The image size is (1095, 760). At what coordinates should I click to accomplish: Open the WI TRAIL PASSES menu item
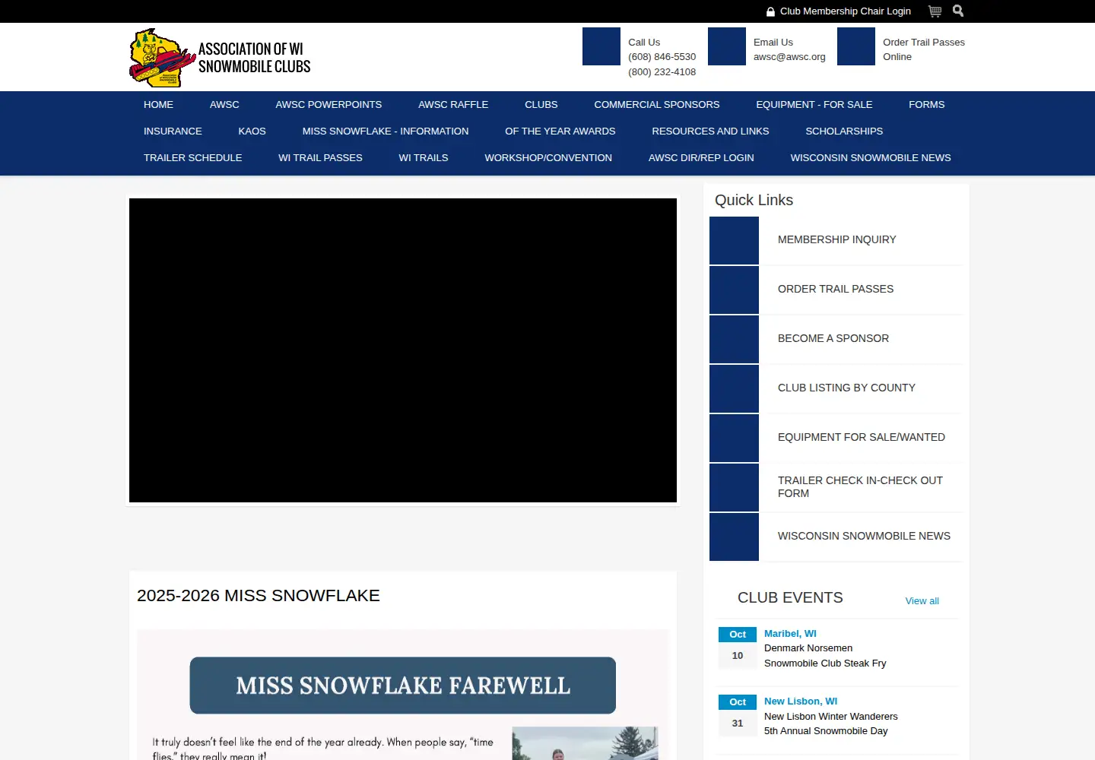pos(321,158)
